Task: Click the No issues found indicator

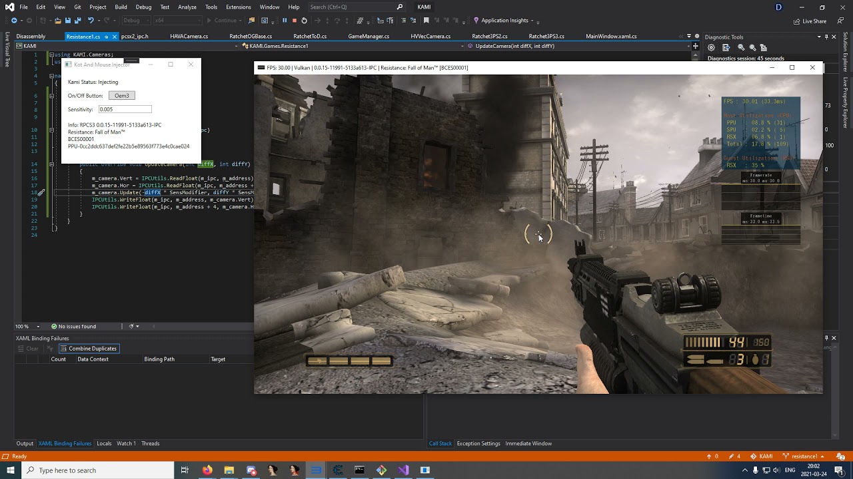Action: click(x=73, y=327)
